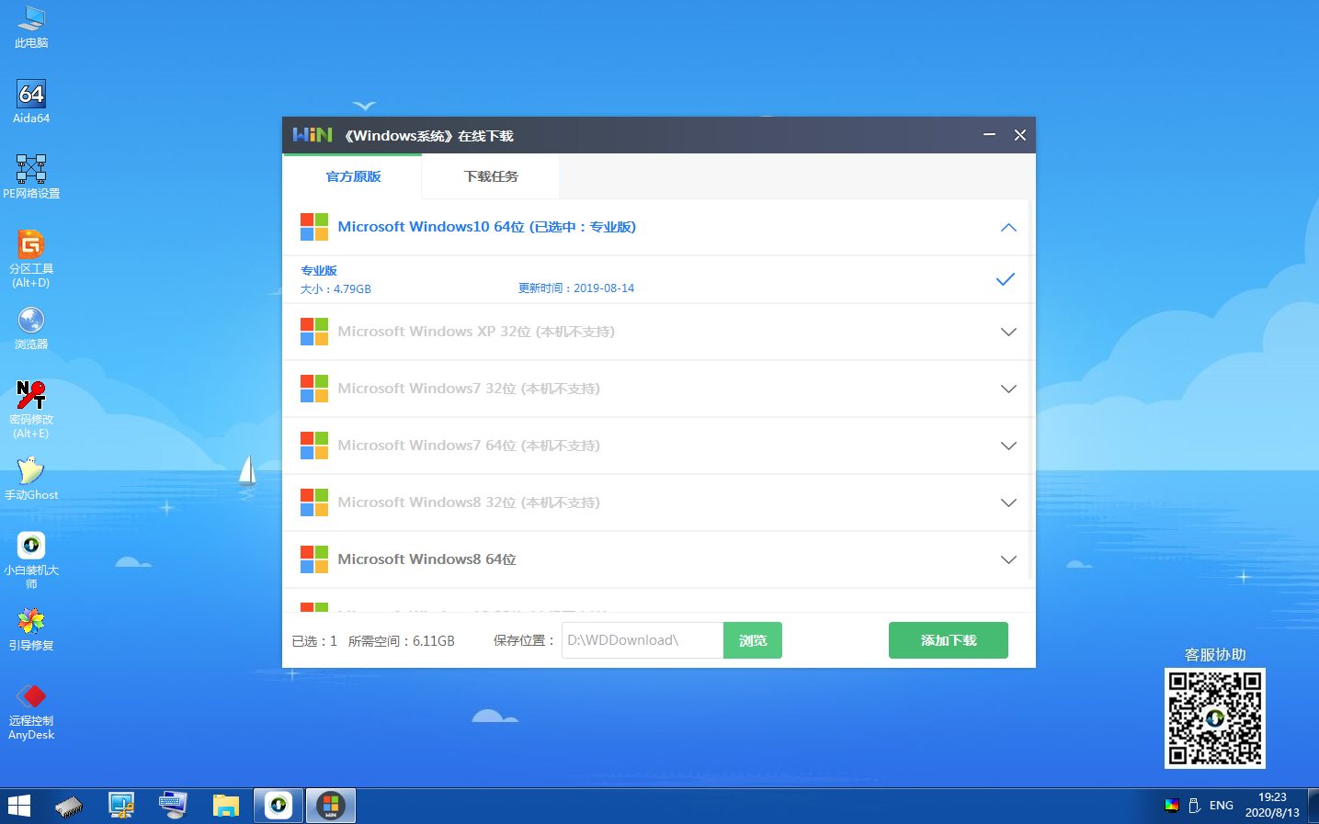Expand the Windows7 32位 chevron
This screenshot has width=1319, height=824.
point(1008,389)
